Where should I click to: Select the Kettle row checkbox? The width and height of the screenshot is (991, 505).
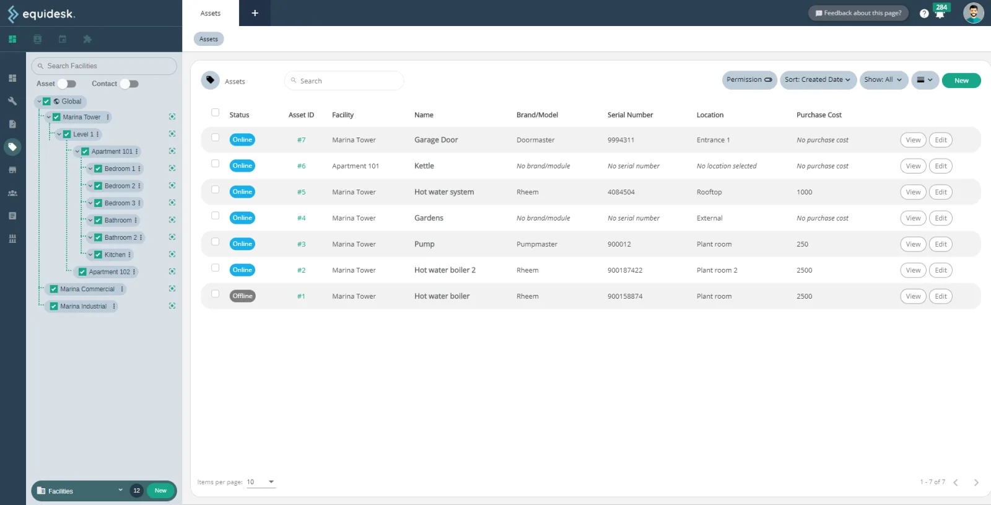tap(216, 164)
